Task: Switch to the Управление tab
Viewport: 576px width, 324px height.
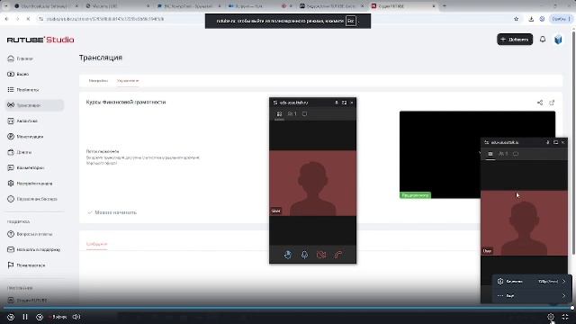Action: [x=128, y=81]
